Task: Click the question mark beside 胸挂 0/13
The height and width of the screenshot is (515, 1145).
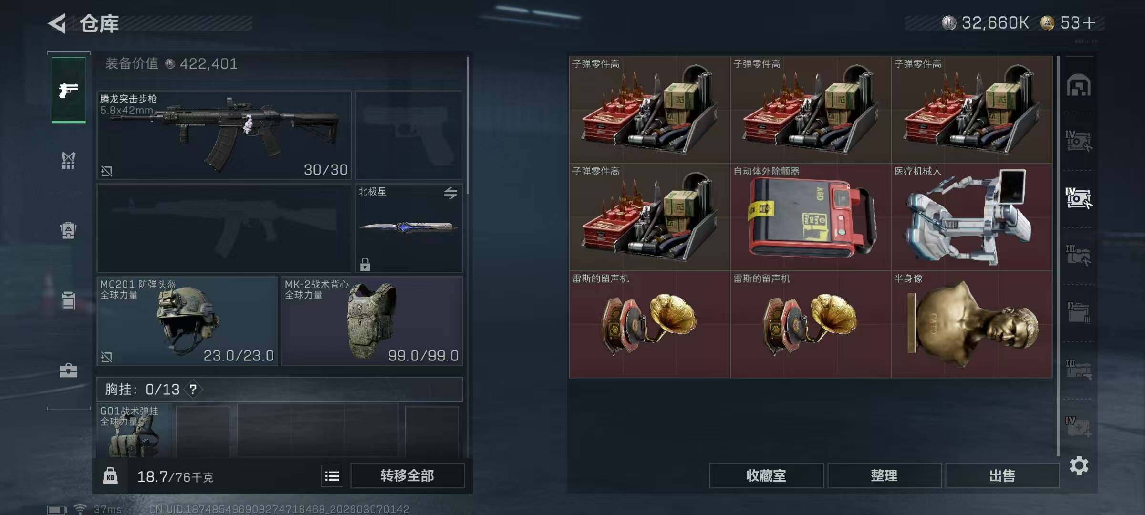Action: pos(193,390)
